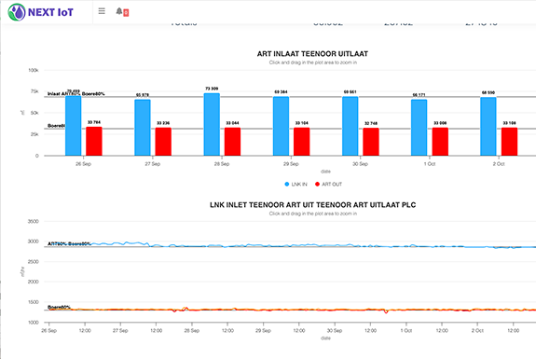Click the NEXT IoT water drop logo
Image resolution: width=536 pixels, height=359 pixels.
click(17, 12)
